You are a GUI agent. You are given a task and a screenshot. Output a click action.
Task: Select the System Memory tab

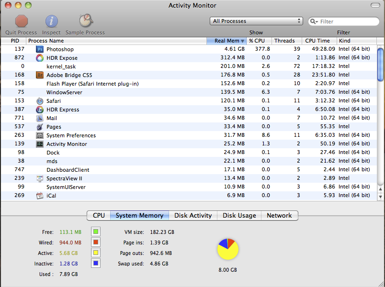139,215
